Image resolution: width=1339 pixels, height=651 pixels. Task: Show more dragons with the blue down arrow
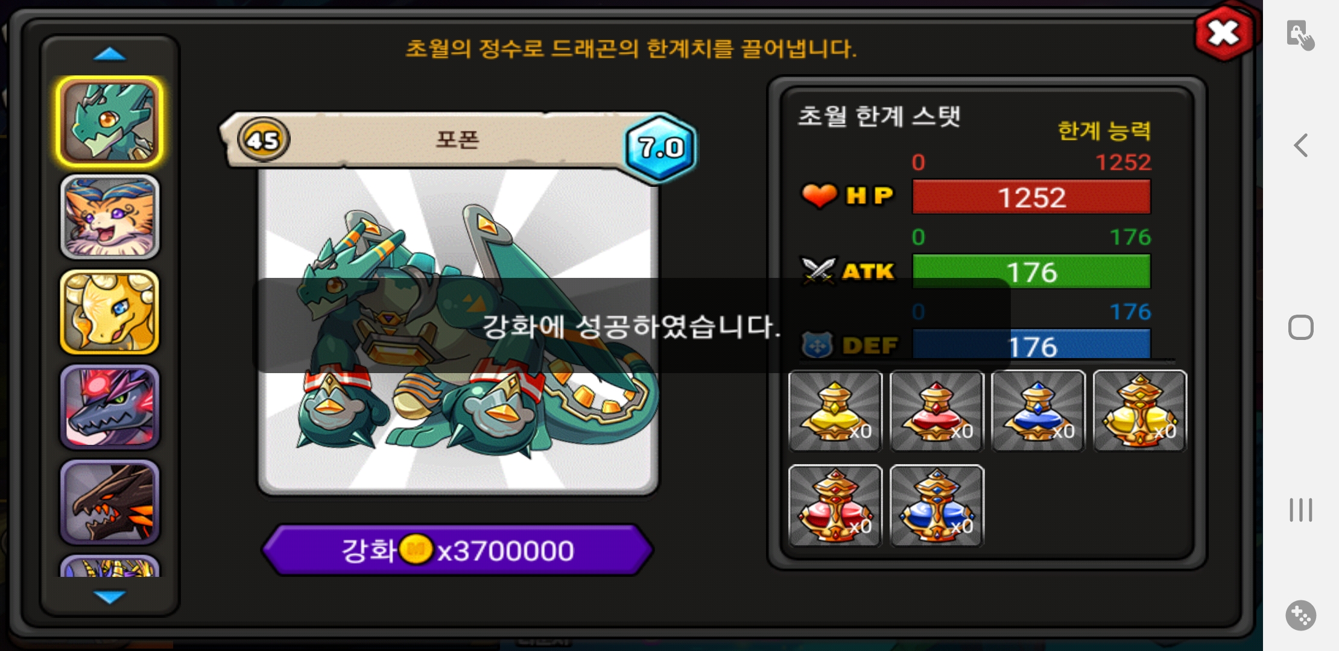(110, 596)
